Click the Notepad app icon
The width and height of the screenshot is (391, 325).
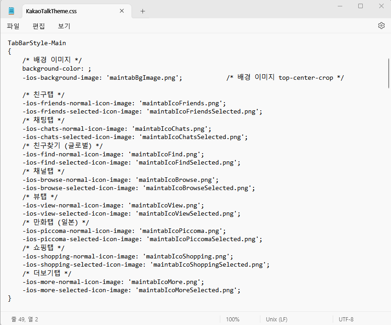point(11,11)
